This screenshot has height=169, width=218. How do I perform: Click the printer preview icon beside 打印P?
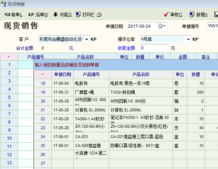[99, 15]
